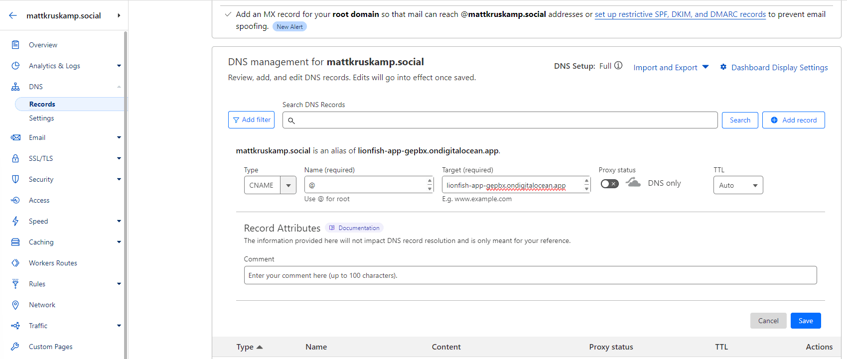Save the DNS record

coord(806,321)
